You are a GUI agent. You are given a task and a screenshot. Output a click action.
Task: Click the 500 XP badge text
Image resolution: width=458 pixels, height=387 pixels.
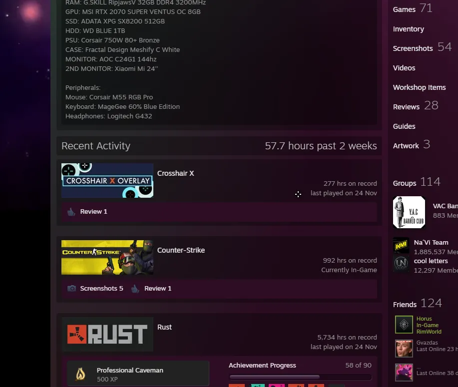point(107,379)
